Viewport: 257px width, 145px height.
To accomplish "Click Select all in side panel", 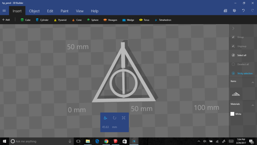I will click(x=239, y=55).
